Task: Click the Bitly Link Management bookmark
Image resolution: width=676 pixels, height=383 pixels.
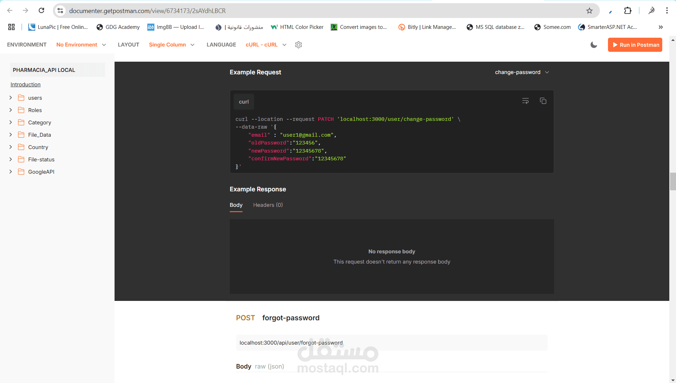Action: tap(427, 27)
